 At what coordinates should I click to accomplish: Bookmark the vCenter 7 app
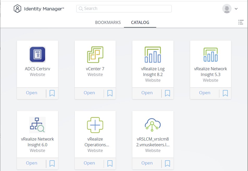(110, 93)
